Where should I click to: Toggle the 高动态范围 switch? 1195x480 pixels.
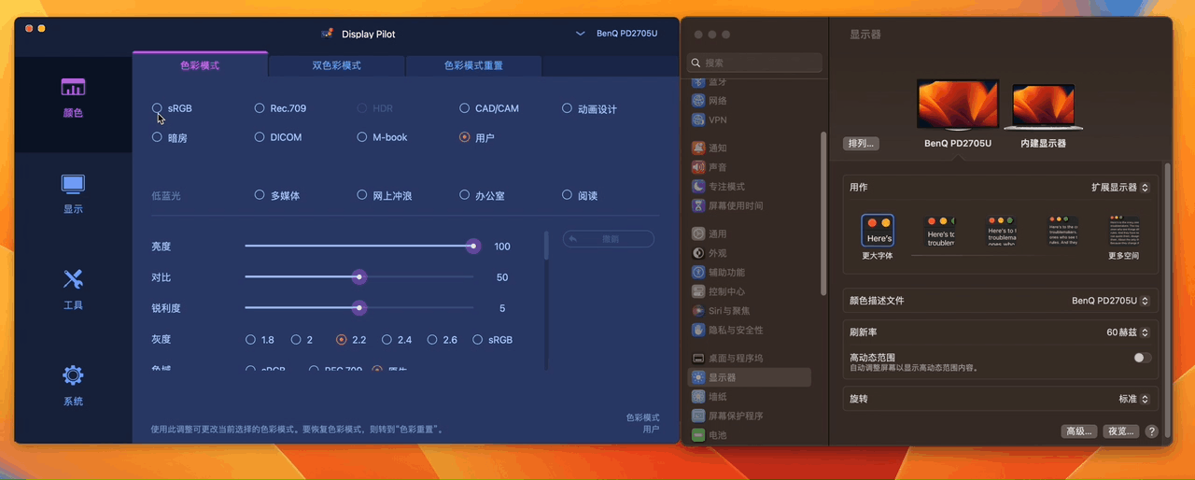click(x=1142, y=358)
